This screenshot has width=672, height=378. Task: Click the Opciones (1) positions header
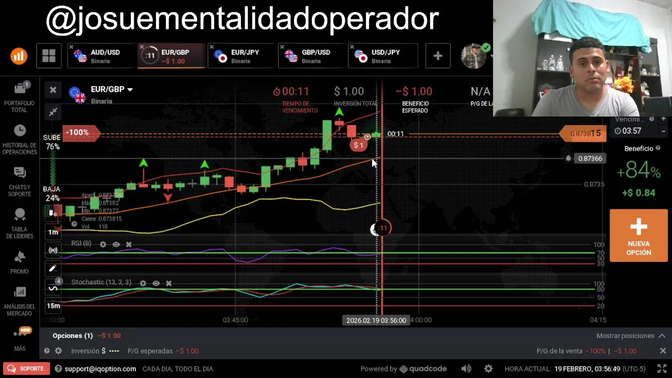coord(72,335)
